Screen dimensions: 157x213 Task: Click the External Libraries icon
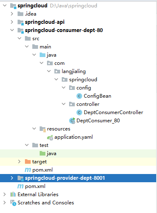[x=13, y=195]
